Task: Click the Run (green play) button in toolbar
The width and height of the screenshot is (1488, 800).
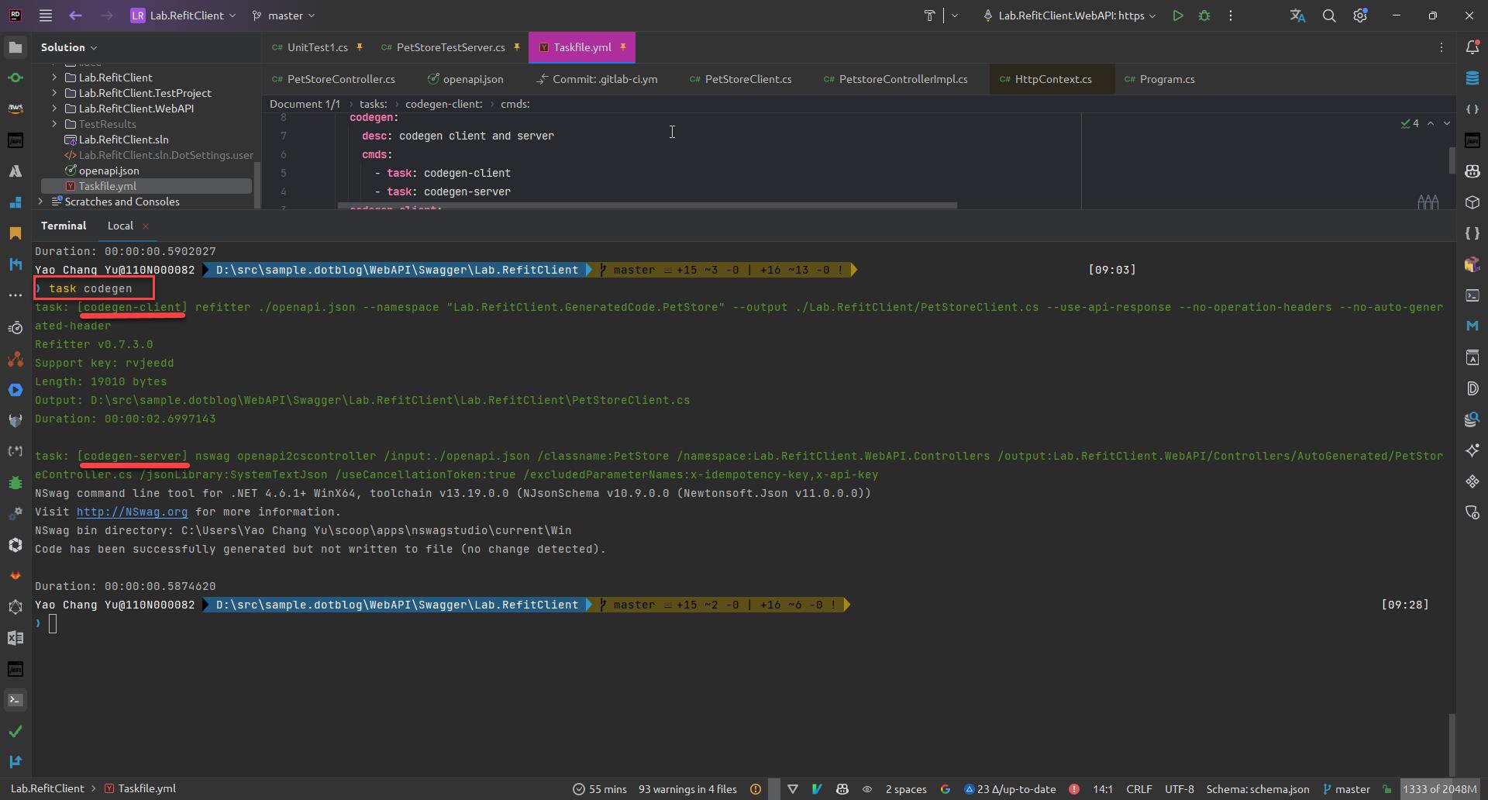Action: tap(1178, 15)
